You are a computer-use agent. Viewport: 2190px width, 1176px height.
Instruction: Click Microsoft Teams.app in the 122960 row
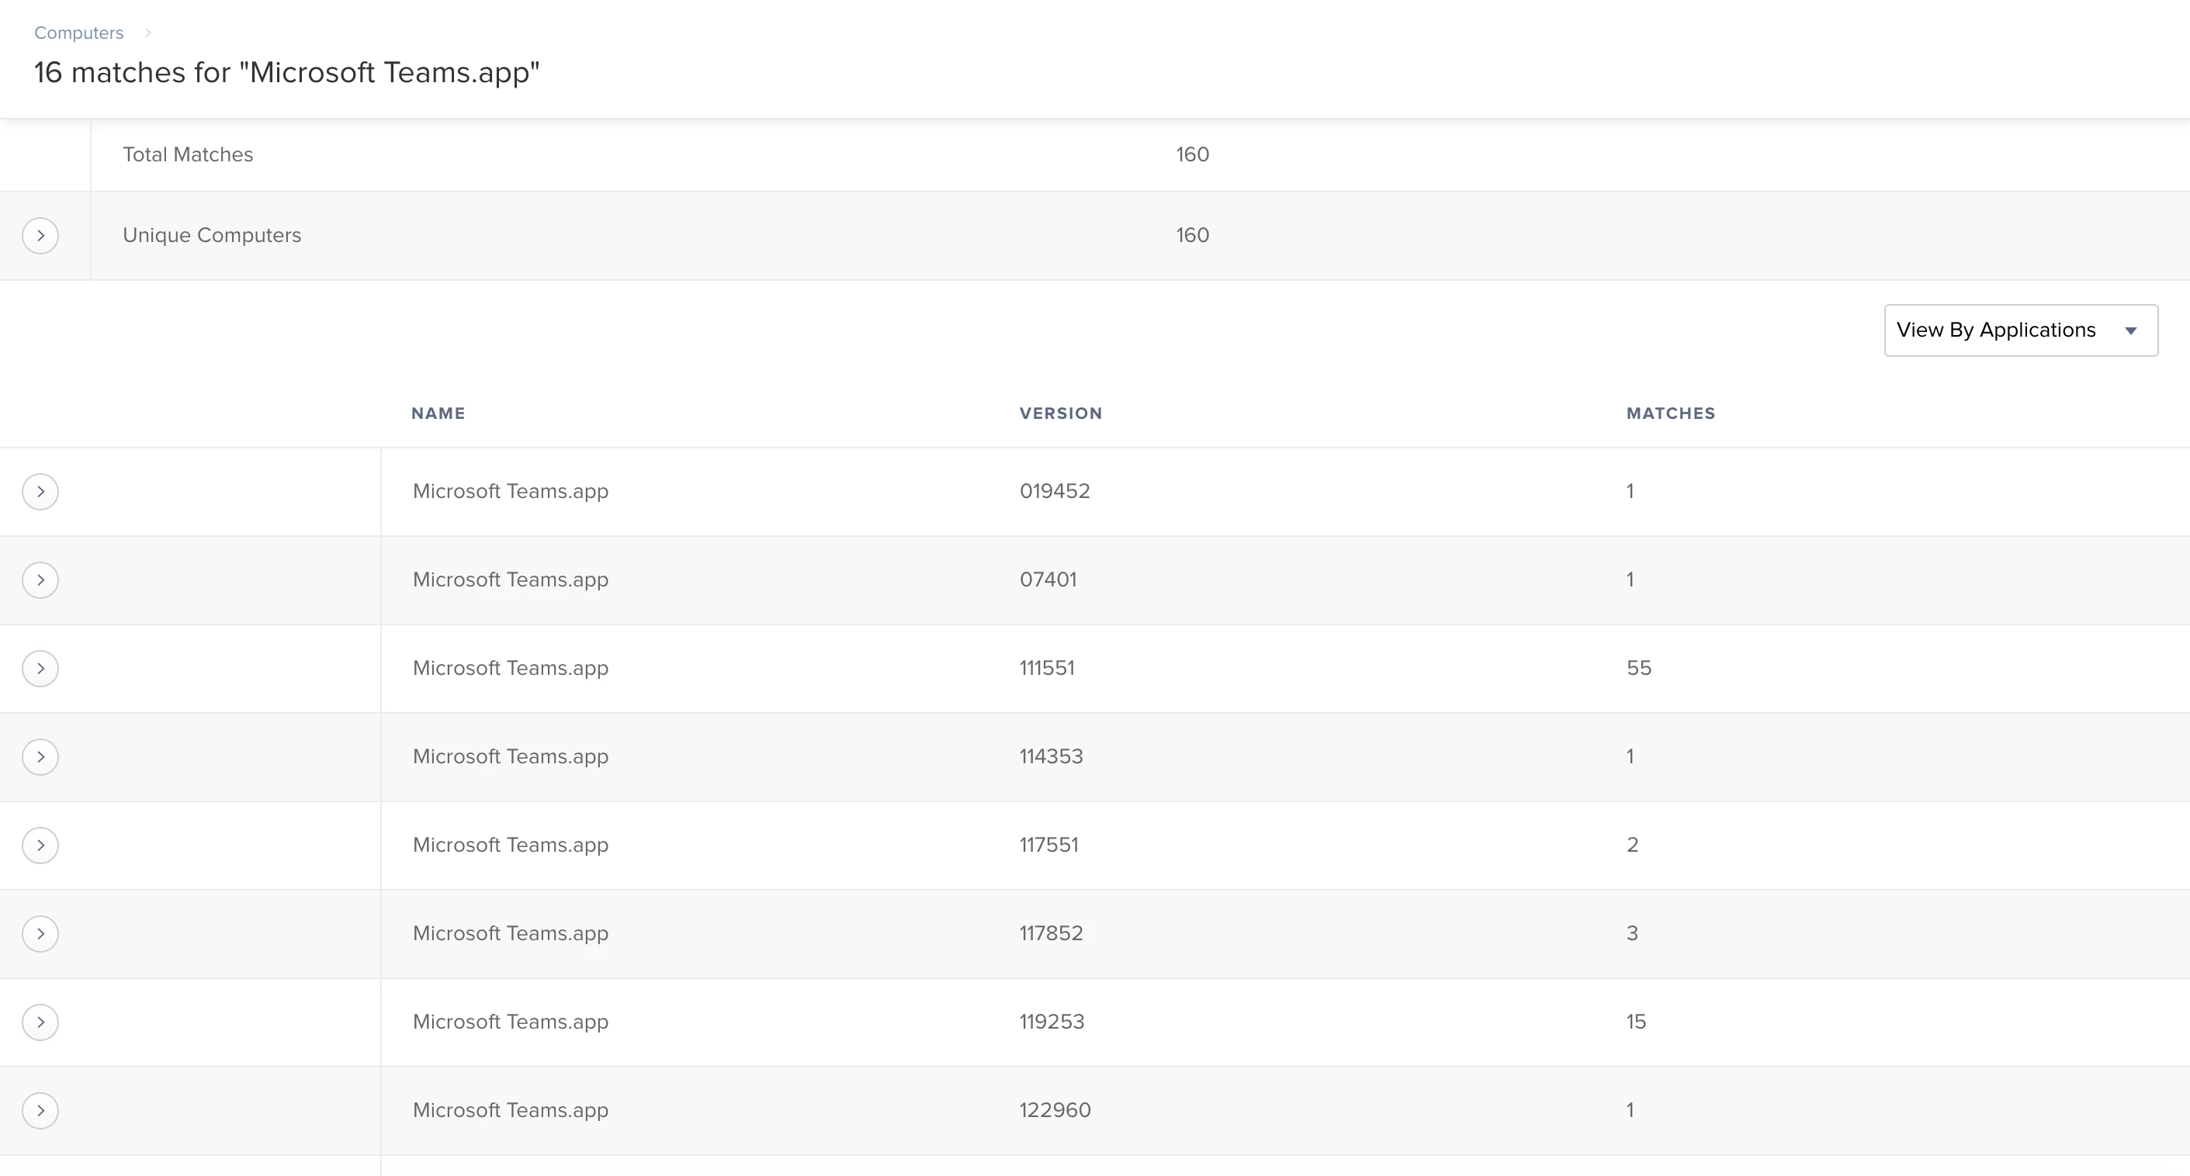click(510, 1110)
